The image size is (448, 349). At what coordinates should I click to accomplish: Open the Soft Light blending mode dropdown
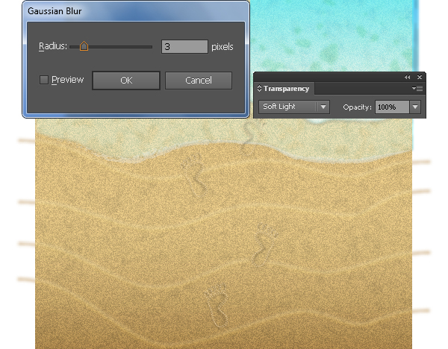(294, 107)
